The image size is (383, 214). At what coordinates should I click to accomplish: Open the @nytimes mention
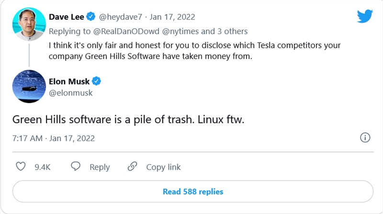(x=180, y=31)
